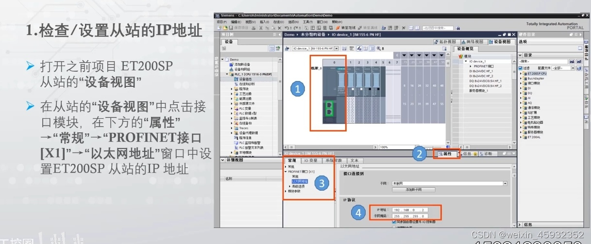Open the 编辑(E) menu

coord(236,22)
